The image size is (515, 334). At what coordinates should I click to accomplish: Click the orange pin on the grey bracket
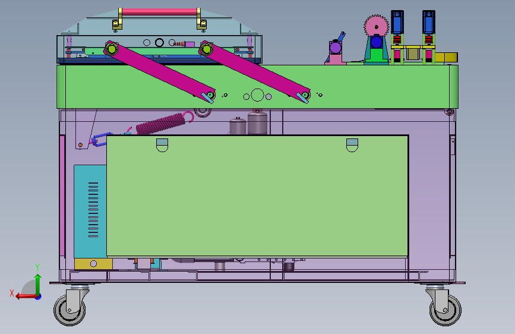tap(80, 144)
